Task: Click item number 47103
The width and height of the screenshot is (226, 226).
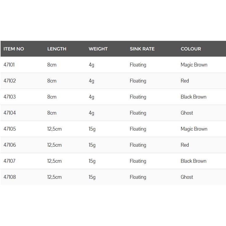Action: click(x=10, y=97)
